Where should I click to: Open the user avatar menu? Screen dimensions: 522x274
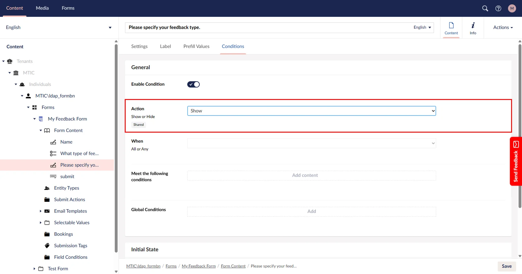[x=512, y=8]
